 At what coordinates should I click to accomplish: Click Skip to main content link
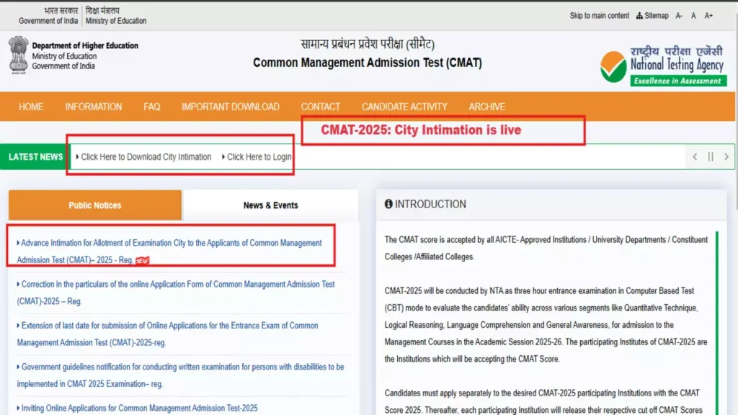tap(599, 16)
